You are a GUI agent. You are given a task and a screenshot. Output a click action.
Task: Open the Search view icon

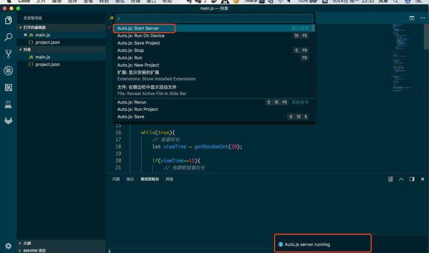coord(8,37)
